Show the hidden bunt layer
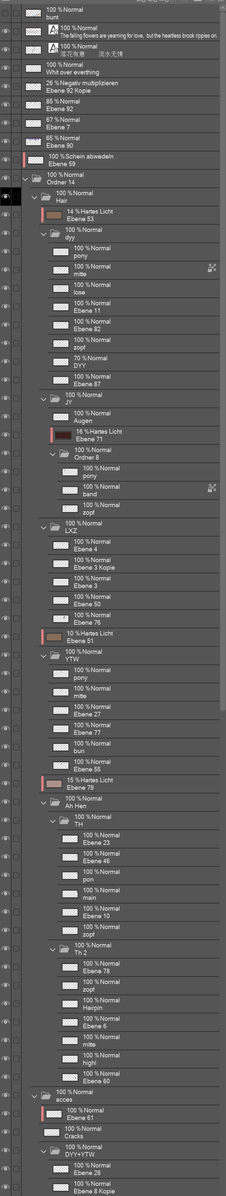 [6, 13]
